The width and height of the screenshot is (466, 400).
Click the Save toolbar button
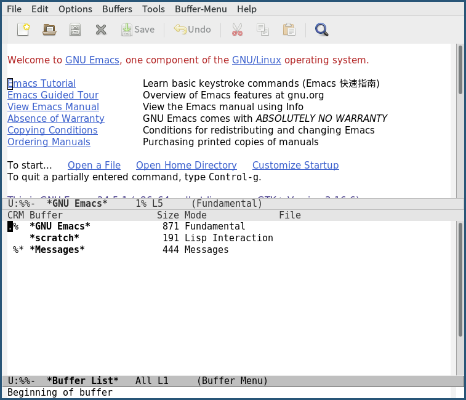pos(138,30)
